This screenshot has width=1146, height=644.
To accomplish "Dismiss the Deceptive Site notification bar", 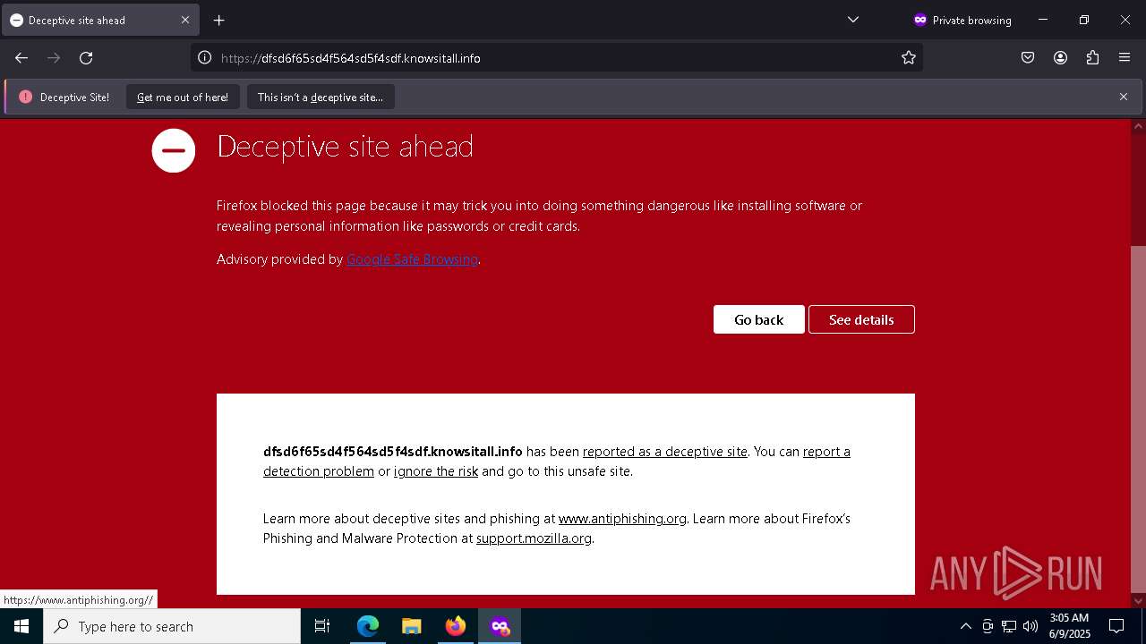I will coord(1124,97).
